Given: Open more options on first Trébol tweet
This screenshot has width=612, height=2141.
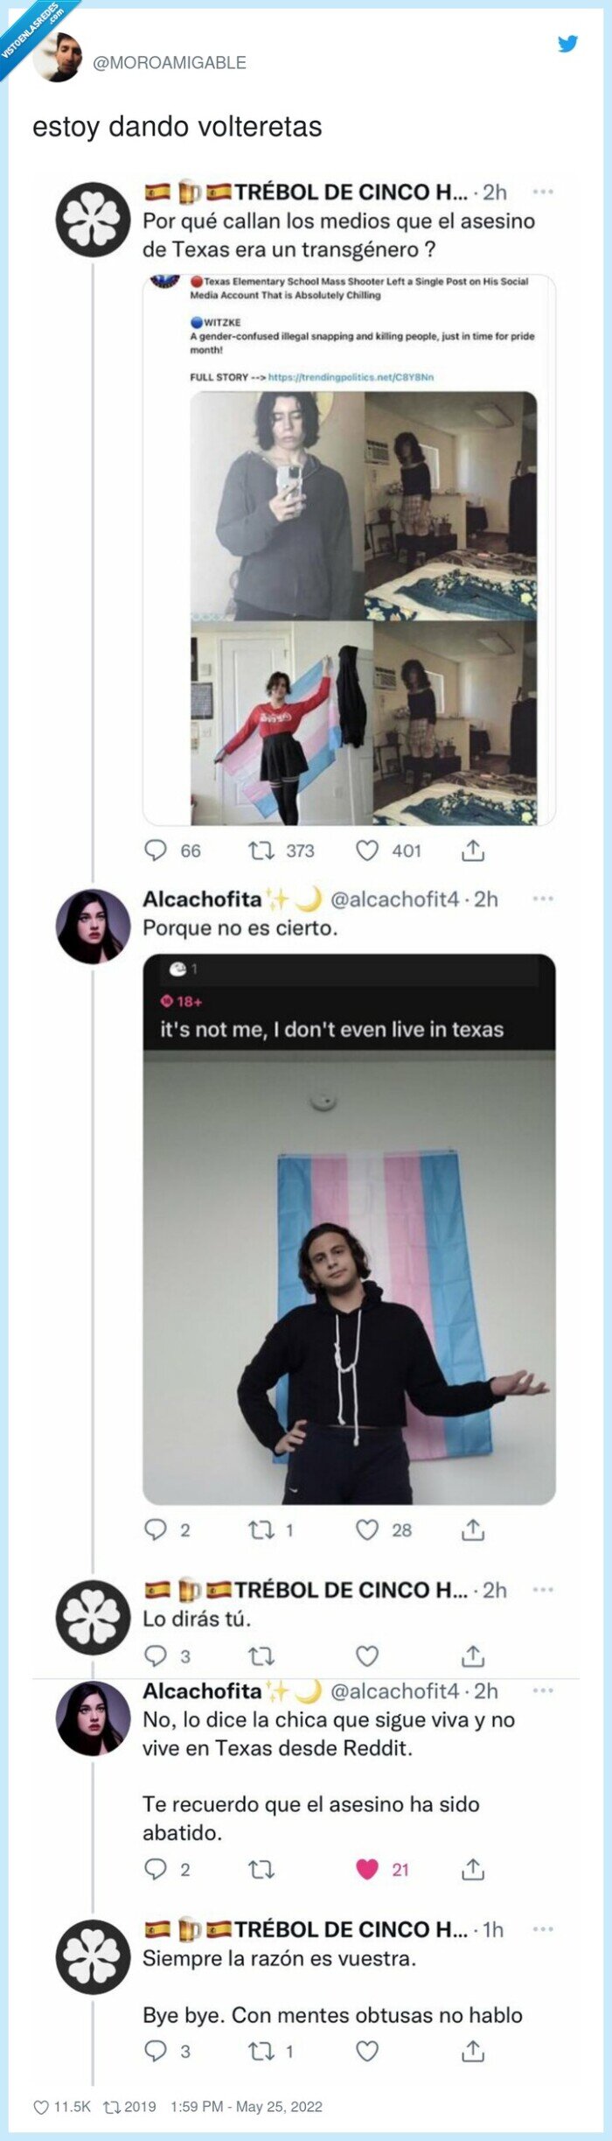Looking at the screenshot, I should pos(543,192).
